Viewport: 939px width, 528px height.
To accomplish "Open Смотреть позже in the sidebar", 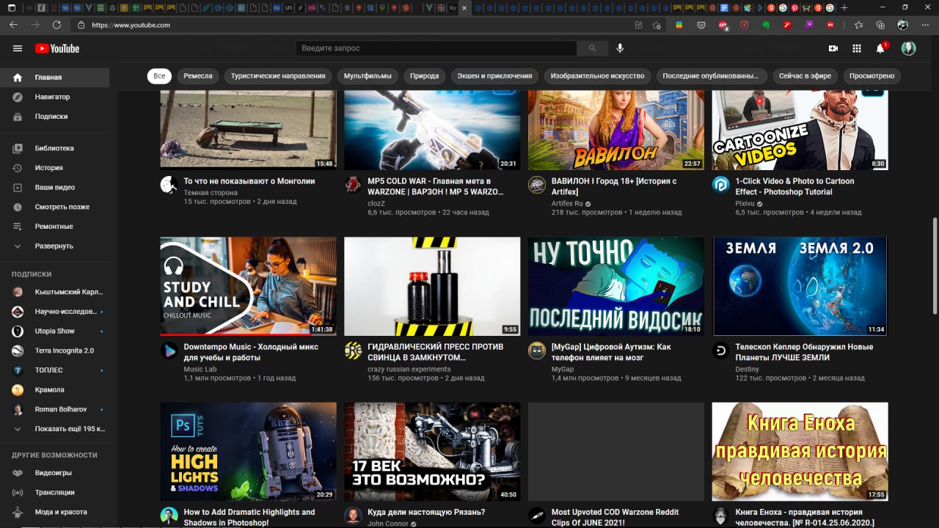I will pos(55,207).
